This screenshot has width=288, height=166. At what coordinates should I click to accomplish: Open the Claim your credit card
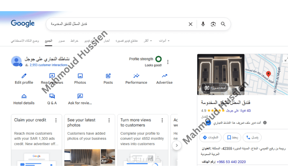pos(37,140)
